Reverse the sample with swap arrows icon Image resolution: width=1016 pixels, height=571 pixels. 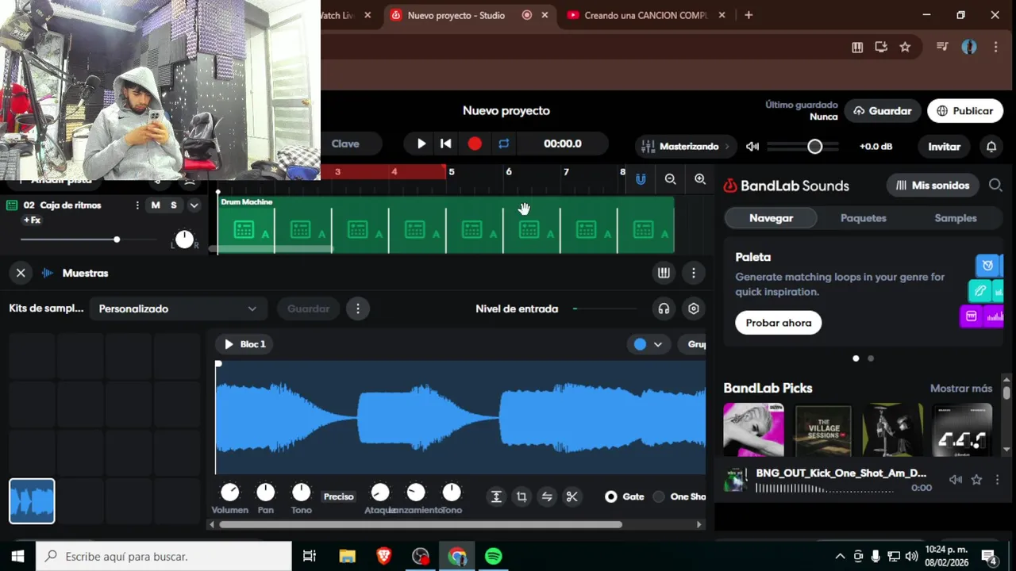pyautogui.click(x=547, y=496)
